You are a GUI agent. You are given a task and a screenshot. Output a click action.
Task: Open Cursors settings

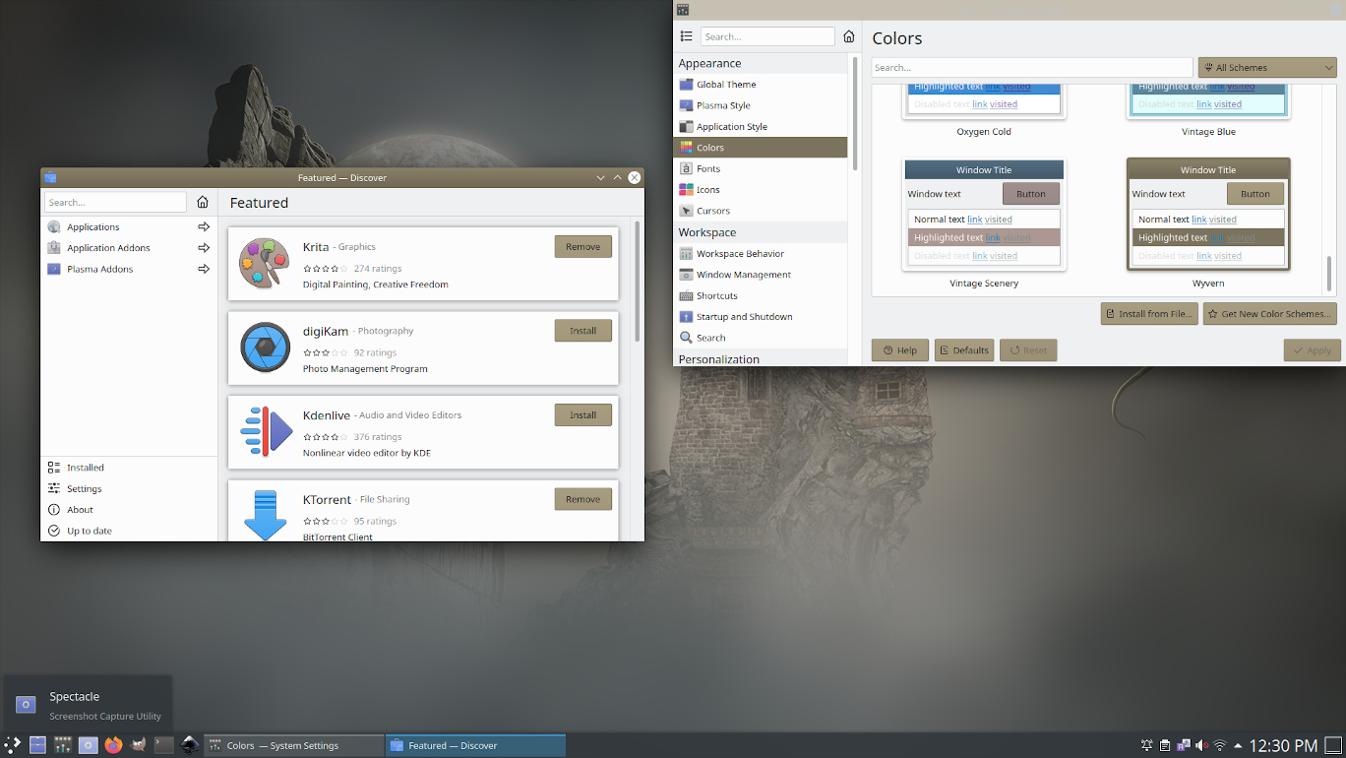[x=761, y=211]
